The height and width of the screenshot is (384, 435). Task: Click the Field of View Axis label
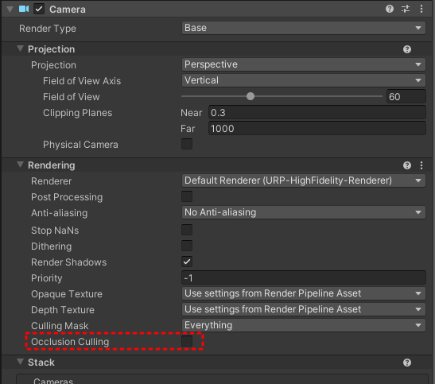82,81
